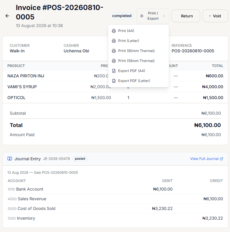Click the ₦600.00 line total

tap(214, 76)
